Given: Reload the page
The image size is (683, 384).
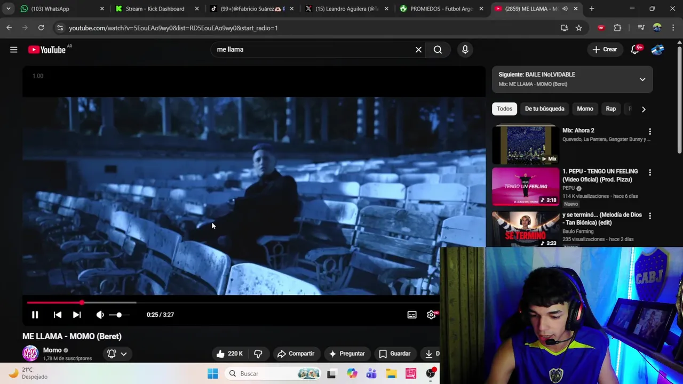Looking at the screenshot, I should coord(41,28).
